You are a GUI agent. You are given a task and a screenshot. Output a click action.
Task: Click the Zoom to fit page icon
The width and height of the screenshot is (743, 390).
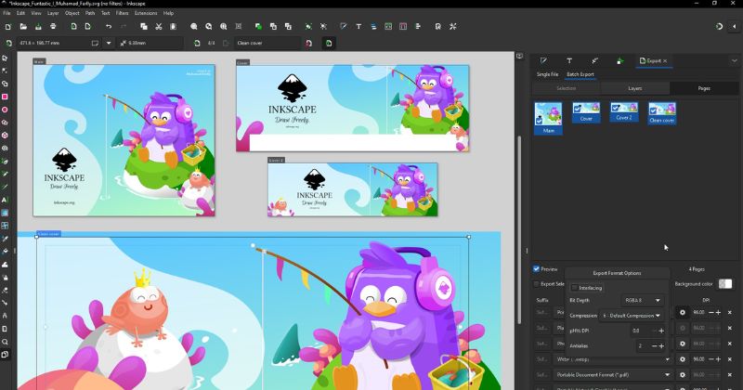click(223, 27)
